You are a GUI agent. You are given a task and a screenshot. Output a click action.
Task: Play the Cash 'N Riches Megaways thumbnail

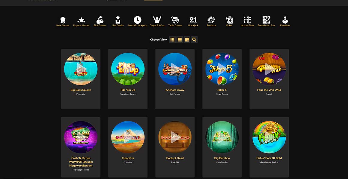81,137
